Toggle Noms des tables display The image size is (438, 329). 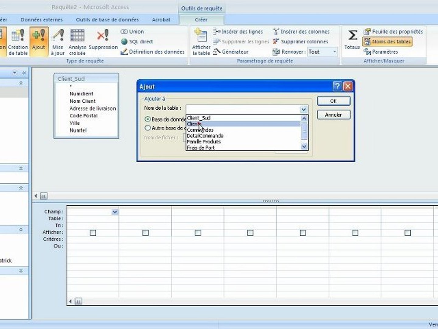(388, 42)
